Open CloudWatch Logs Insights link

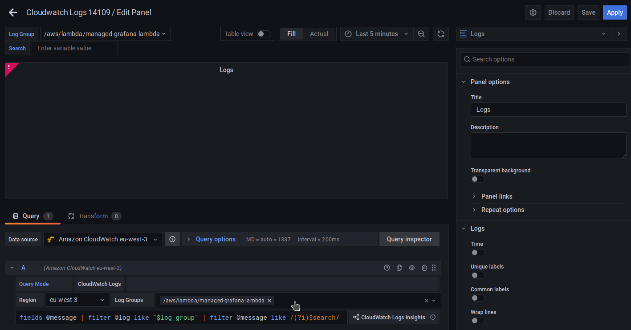(x=389, y=318)
